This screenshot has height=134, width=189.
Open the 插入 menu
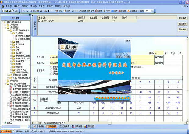pos(34,6)
